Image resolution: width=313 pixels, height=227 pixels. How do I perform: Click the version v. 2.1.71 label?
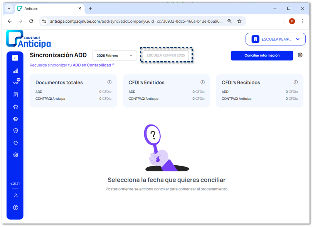pos(15,184)
